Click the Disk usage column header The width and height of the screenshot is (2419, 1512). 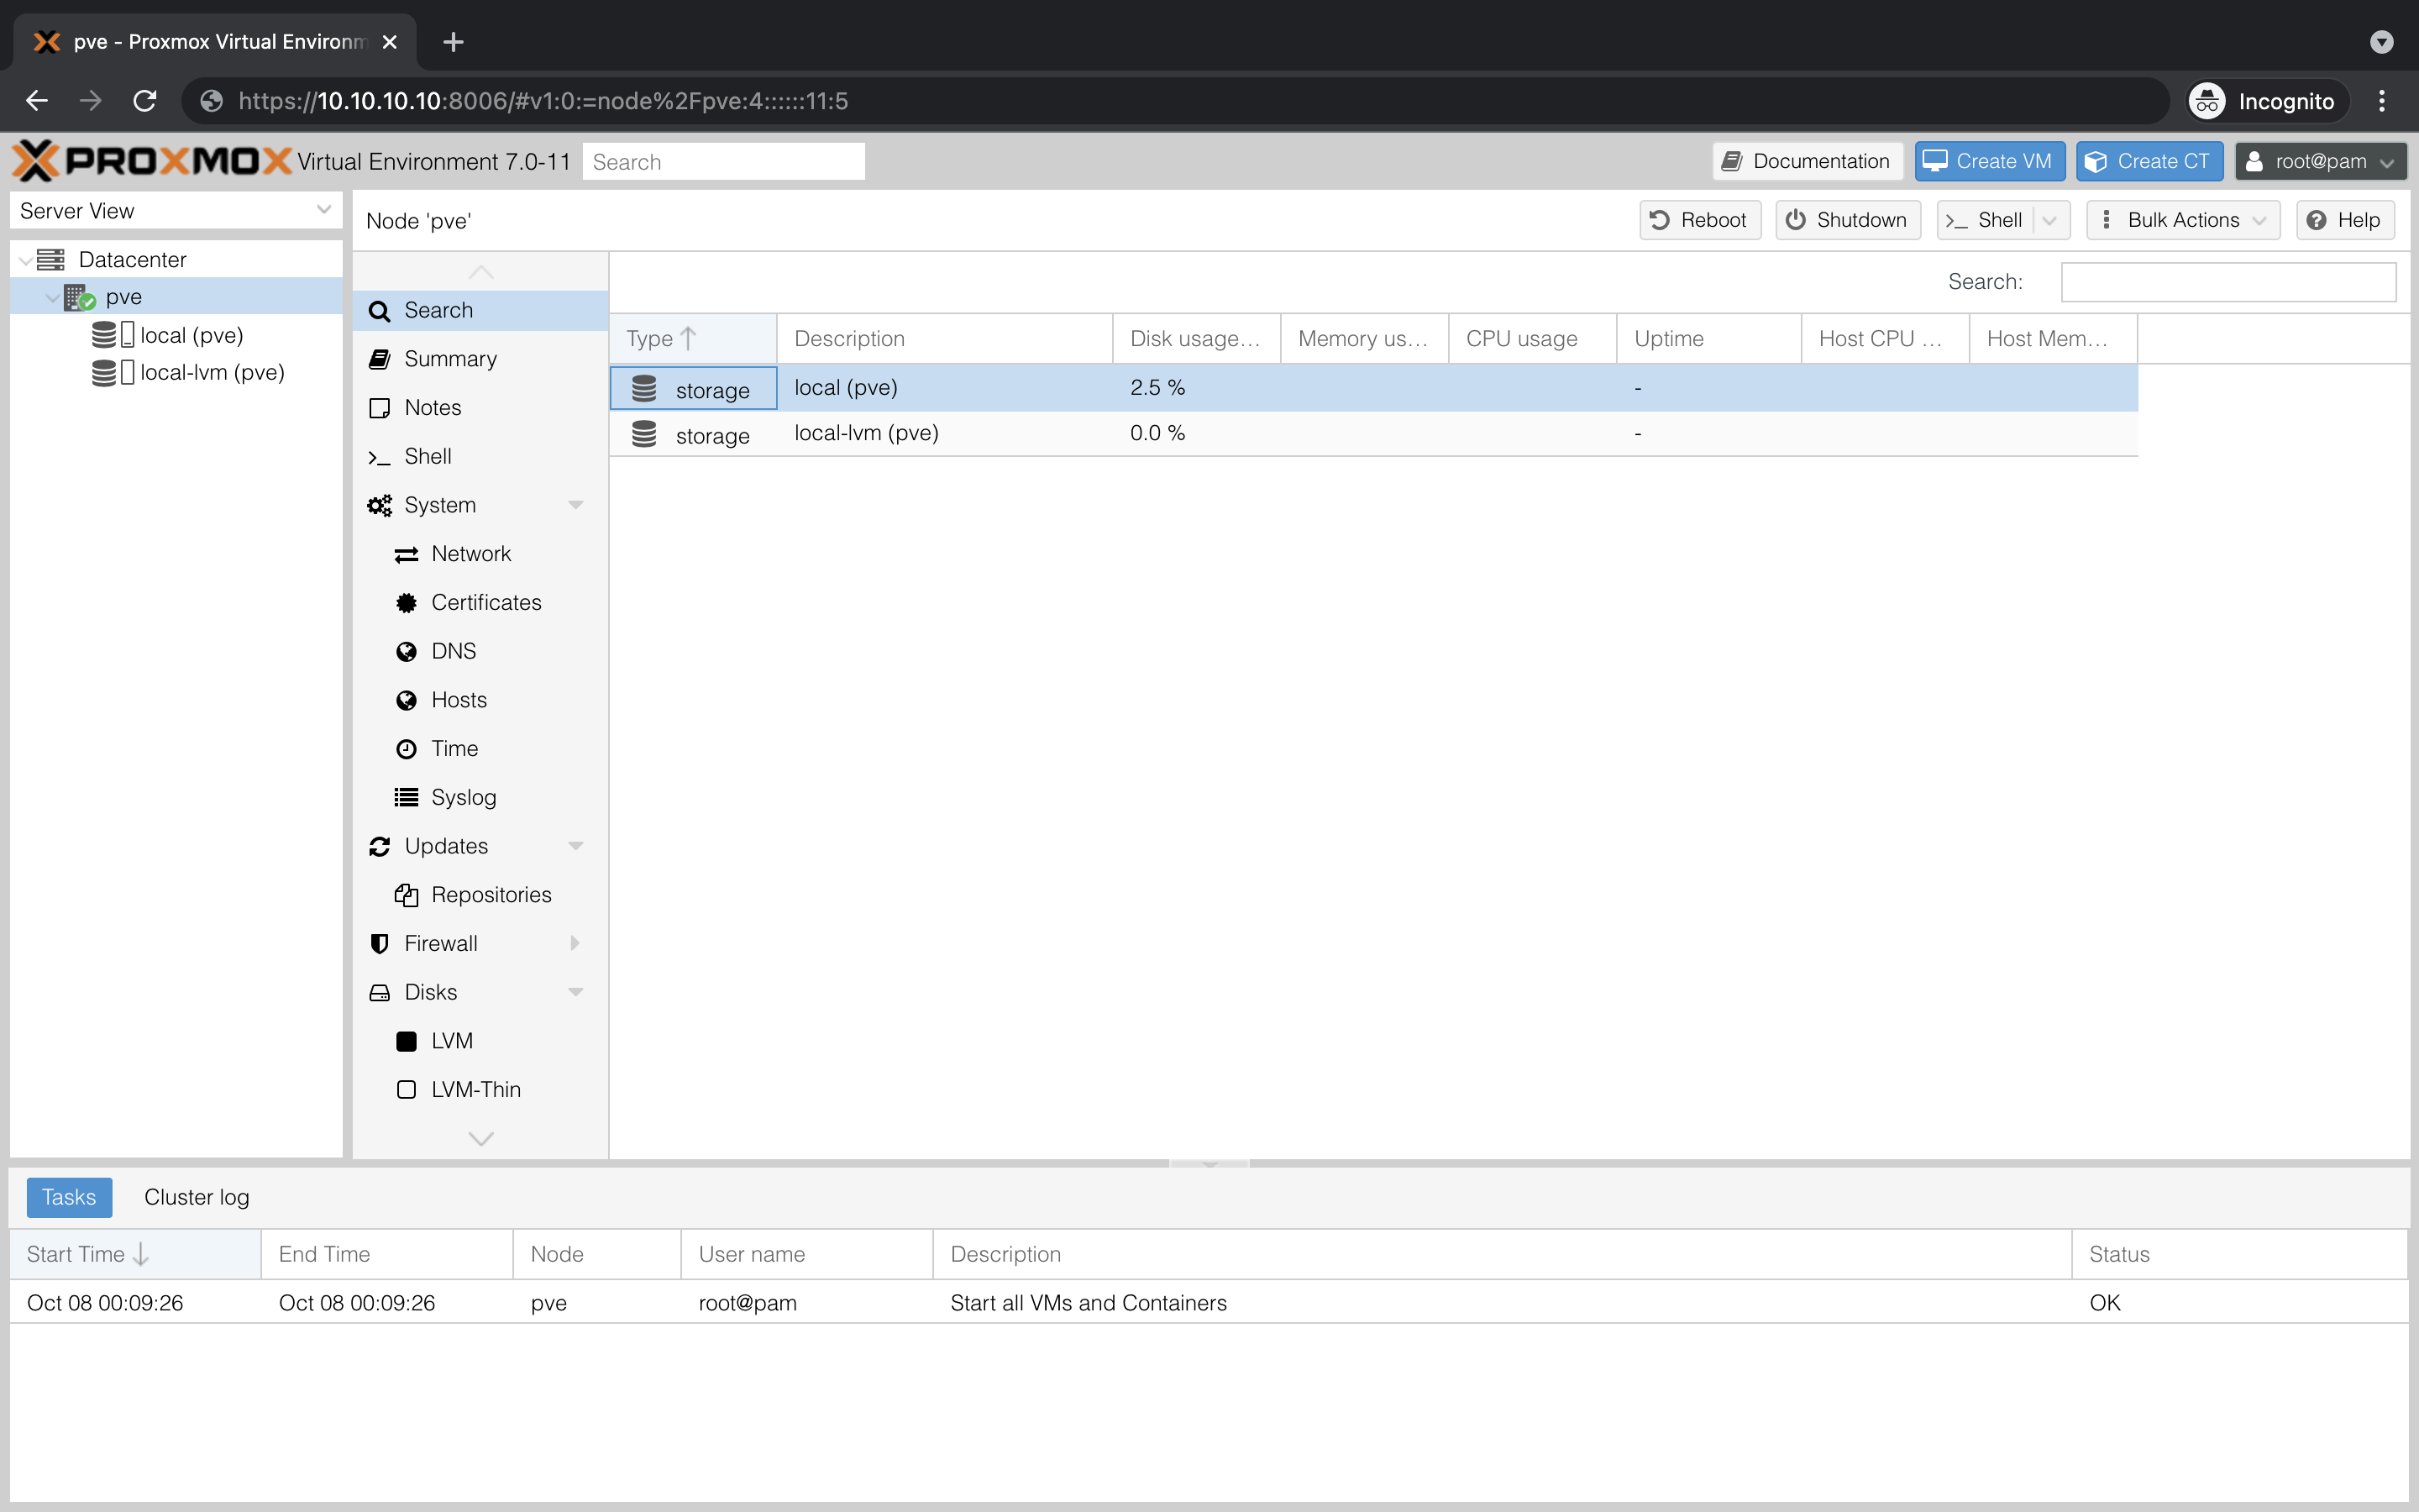point(1197,339)
